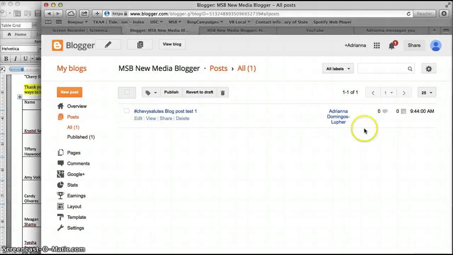Viewport: 453px width, 255px height.
Task: Click the Publish button
Action: tap(171, 92)
